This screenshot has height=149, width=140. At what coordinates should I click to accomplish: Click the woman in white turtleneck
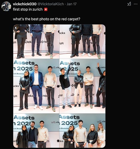(101, 135)
